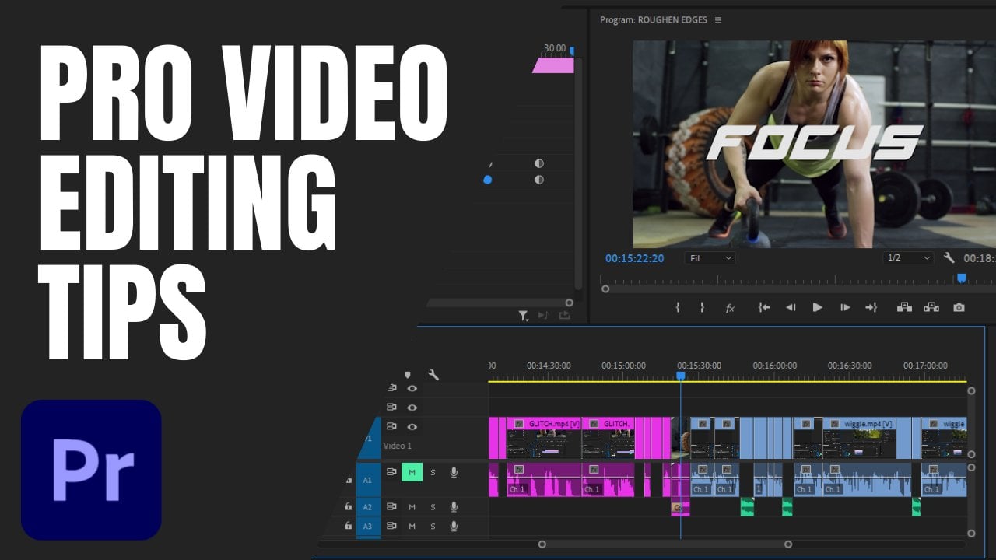Viewport: 996px width, 560px height.
Task: Open Program: ROUGHEN EDGES panel menu
Action: [x=718, y=20]
